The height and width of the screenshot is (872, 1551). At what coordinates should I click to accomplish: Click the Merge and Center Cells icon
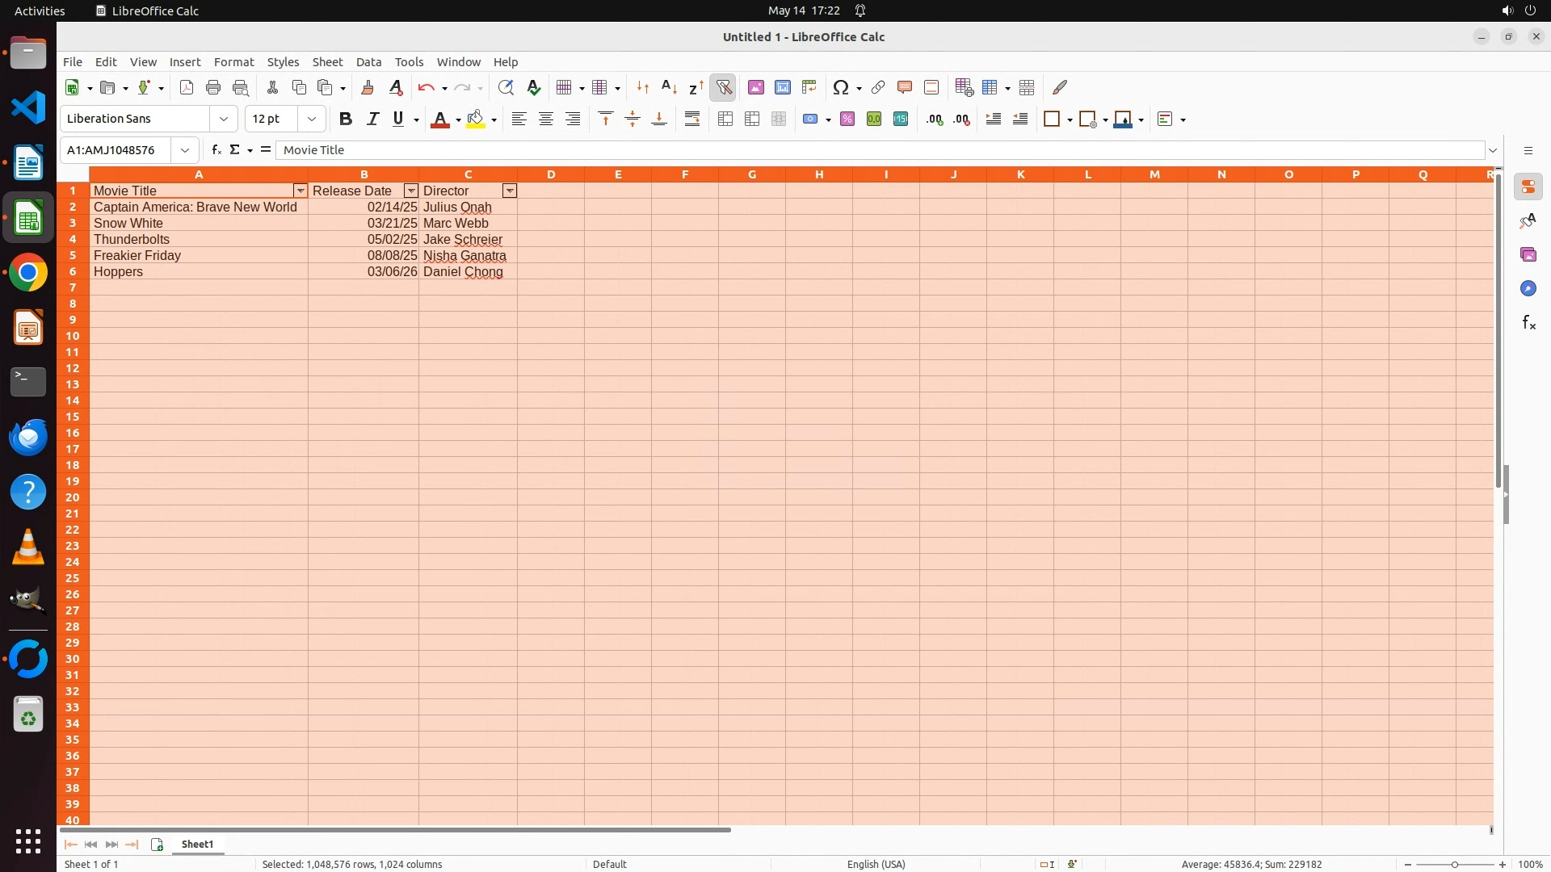(x=725, y=119)
